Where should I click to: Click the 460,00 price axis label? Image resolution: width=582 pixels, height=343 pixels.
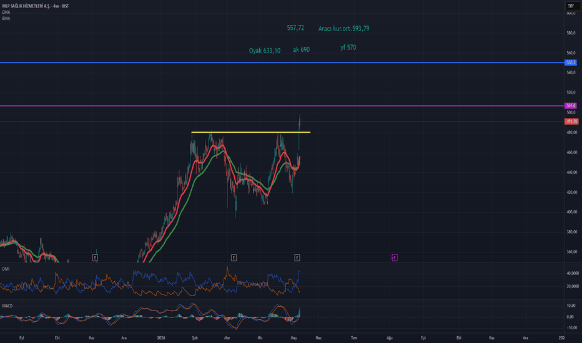(x=571, y=152)
